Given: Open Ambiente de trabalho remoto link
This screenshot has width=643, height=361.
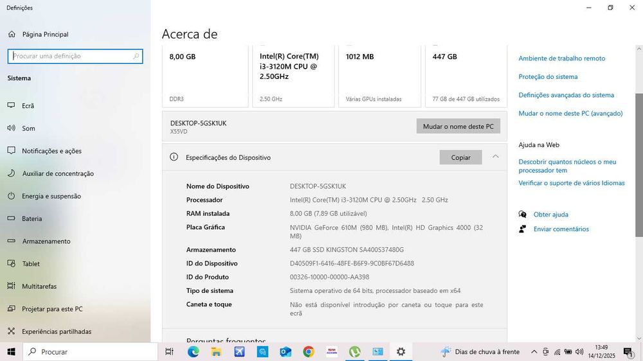Looking at the screenshot, I should pos(561,58).
